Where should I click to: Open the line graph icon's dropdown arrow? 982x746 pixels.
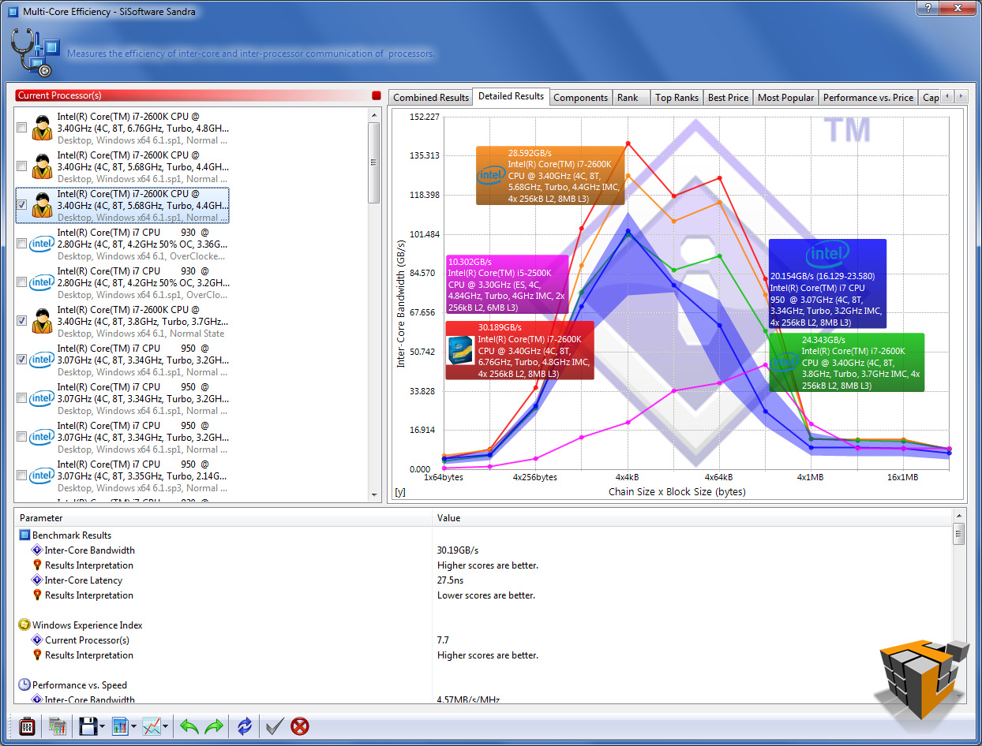(166, 727)
